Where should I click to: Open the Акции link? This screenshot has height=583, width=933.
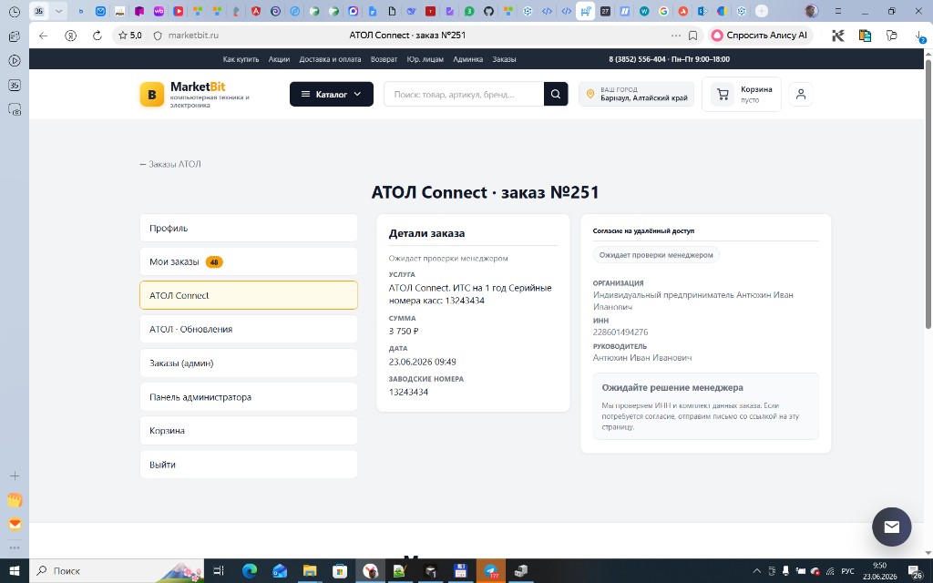pos(279,59)
